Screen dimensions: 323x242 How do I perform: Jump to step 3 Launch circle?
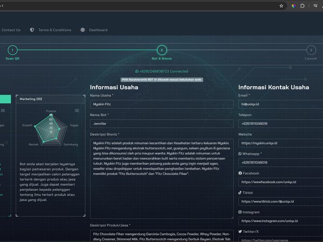coord(311,50)
